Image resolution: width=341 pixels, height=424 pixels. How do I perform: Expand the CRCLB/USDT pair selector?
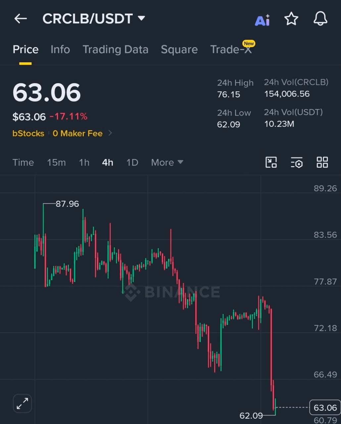[141, 18]
